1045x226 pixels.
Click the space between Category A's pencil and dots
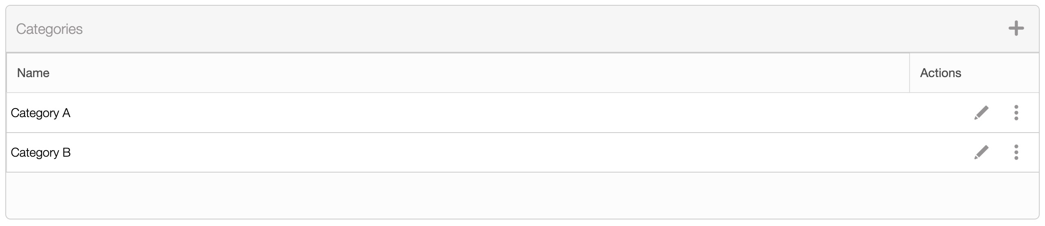999,113
